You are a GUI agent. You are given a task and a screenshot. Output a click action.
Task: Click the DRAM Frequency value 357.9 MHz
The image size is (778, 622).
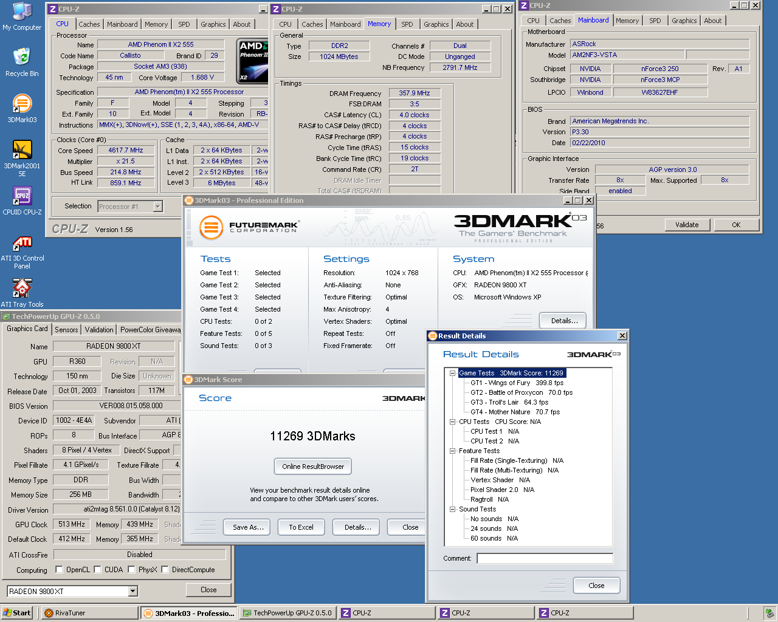[415, 94]
